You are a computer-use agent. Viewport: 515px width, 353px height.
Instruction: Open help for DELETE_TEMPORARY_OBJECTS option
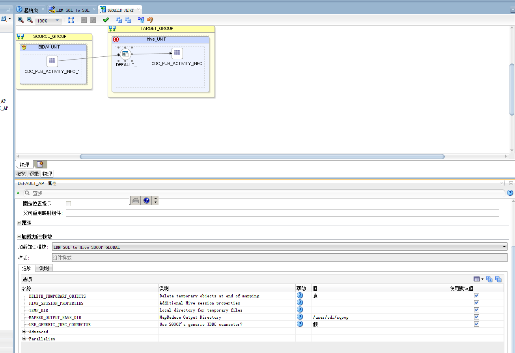click(x=300, y=295)
